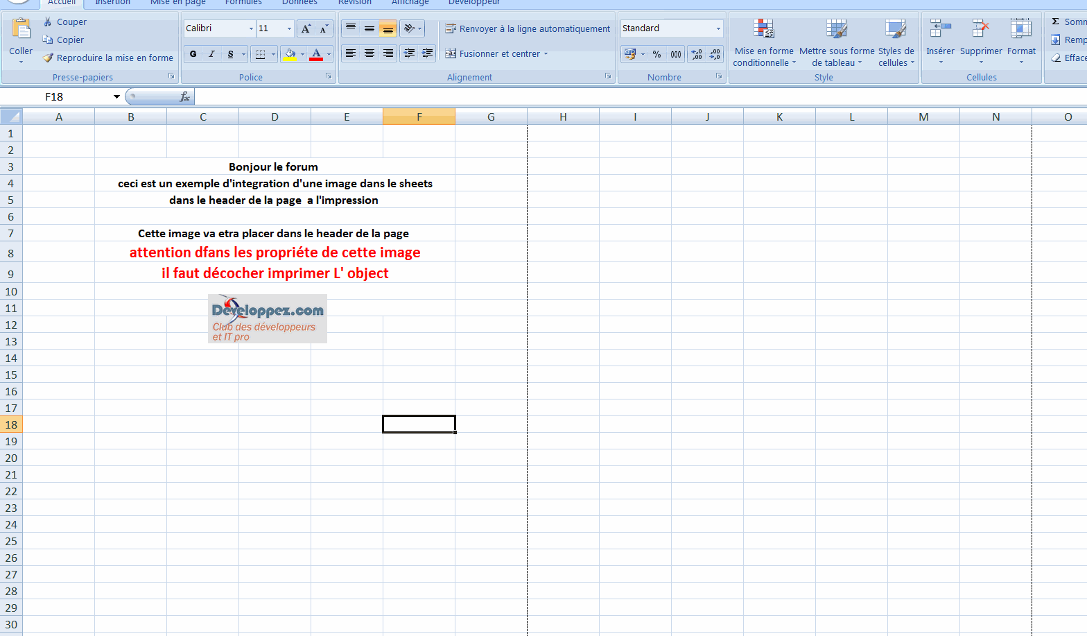
Task: Click Supprimer cells icon
Action: (981, 29)
